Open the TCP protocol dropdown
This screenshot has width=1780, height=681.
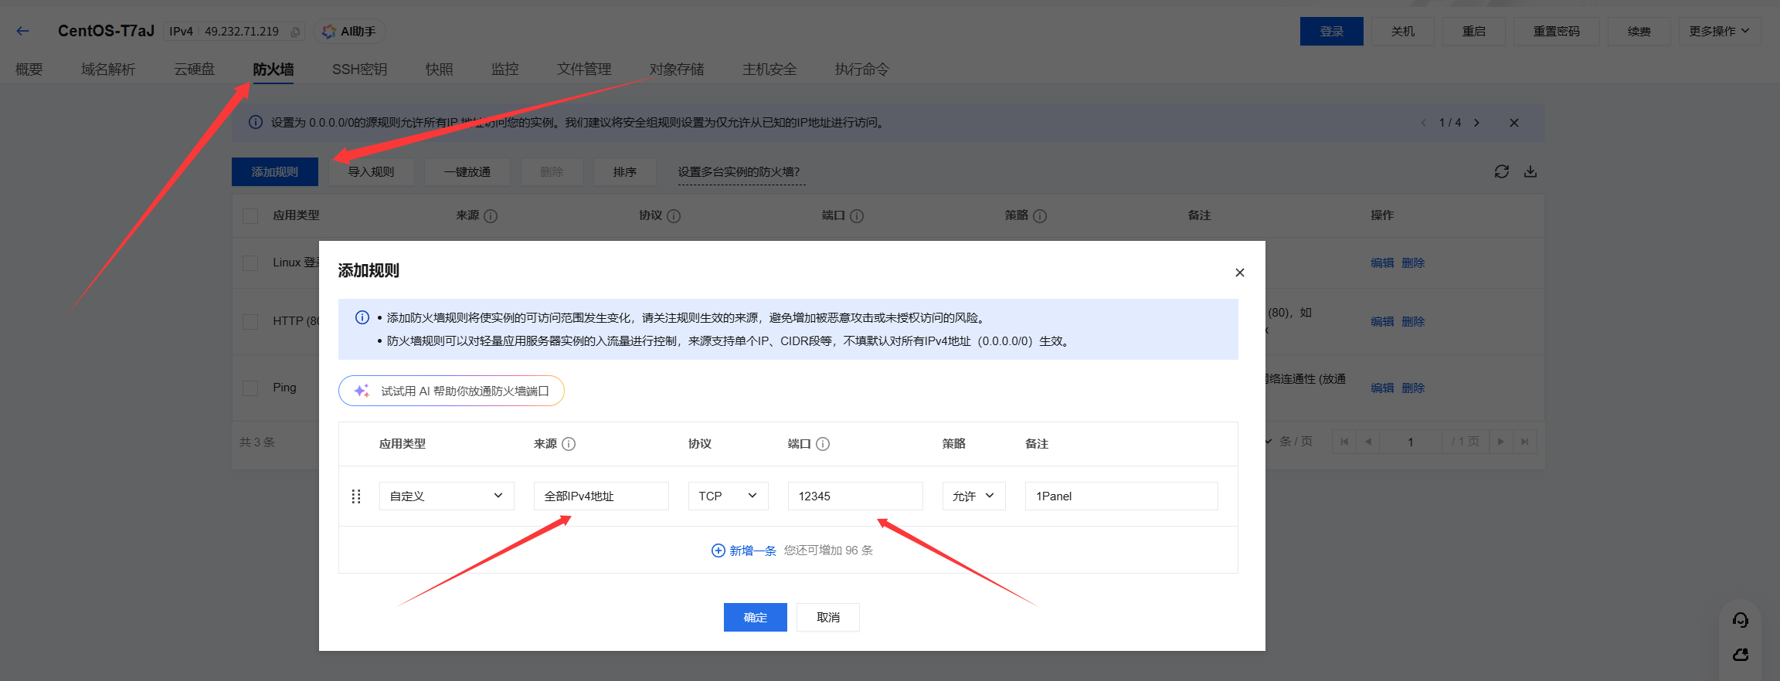coord(727,496)
